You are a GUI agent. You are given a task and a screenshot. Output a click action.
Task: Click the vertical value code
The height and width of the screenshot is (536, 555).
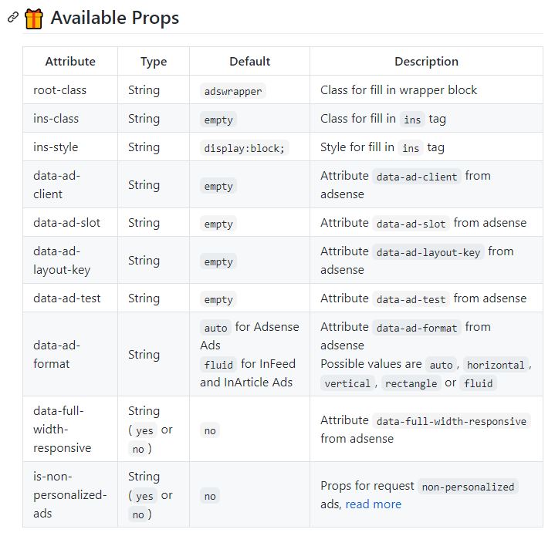pyautogui.click(x=347, y=383)
